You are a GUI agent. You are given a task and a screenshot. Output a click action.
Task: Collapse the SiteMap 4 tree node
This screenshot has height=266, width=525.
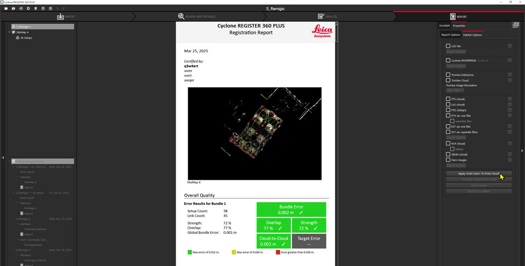pyautogui.click(x=9, y=32)
